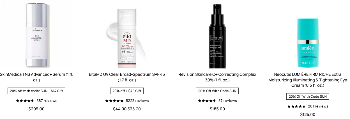
Task: Click Neocutis '20% Off With Code SUN' badge
Action: [308, 97]
